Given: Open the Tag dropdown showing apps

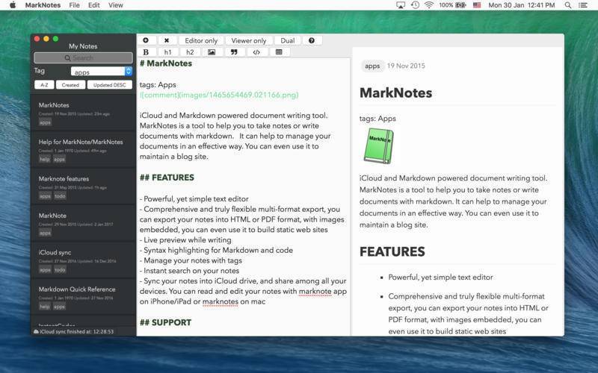Looking at the screenshot, I should click(x=102, y=71).
